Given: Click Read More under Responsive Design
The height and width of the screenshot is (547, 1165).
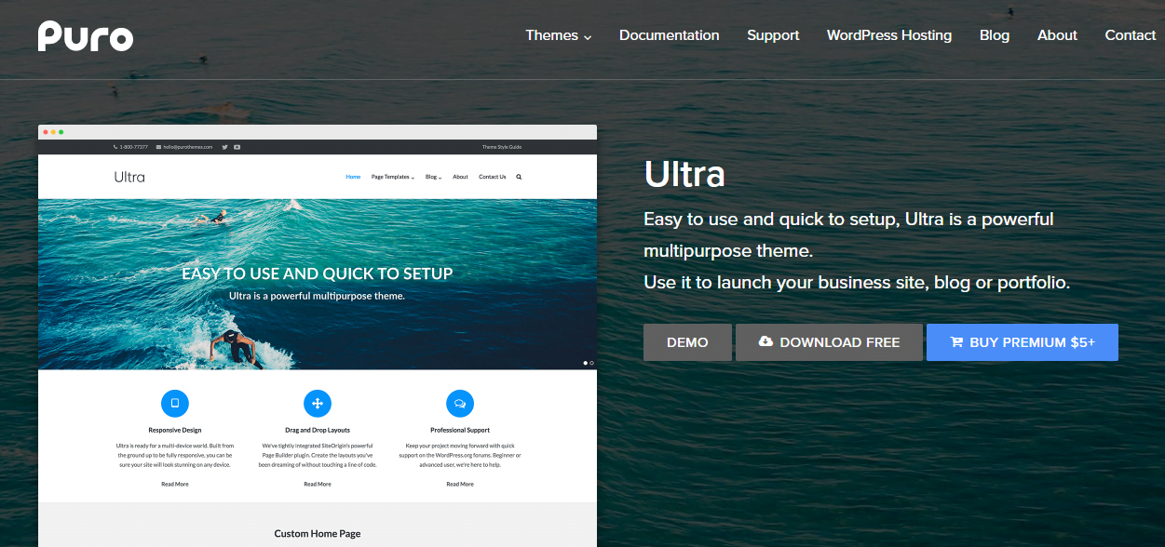Looking at the screenshot, I should tap(175, 484).
